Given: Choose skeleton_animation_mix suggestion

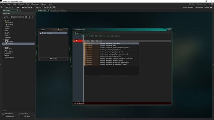Looking at the screenshot, I should tap(111, 58).
